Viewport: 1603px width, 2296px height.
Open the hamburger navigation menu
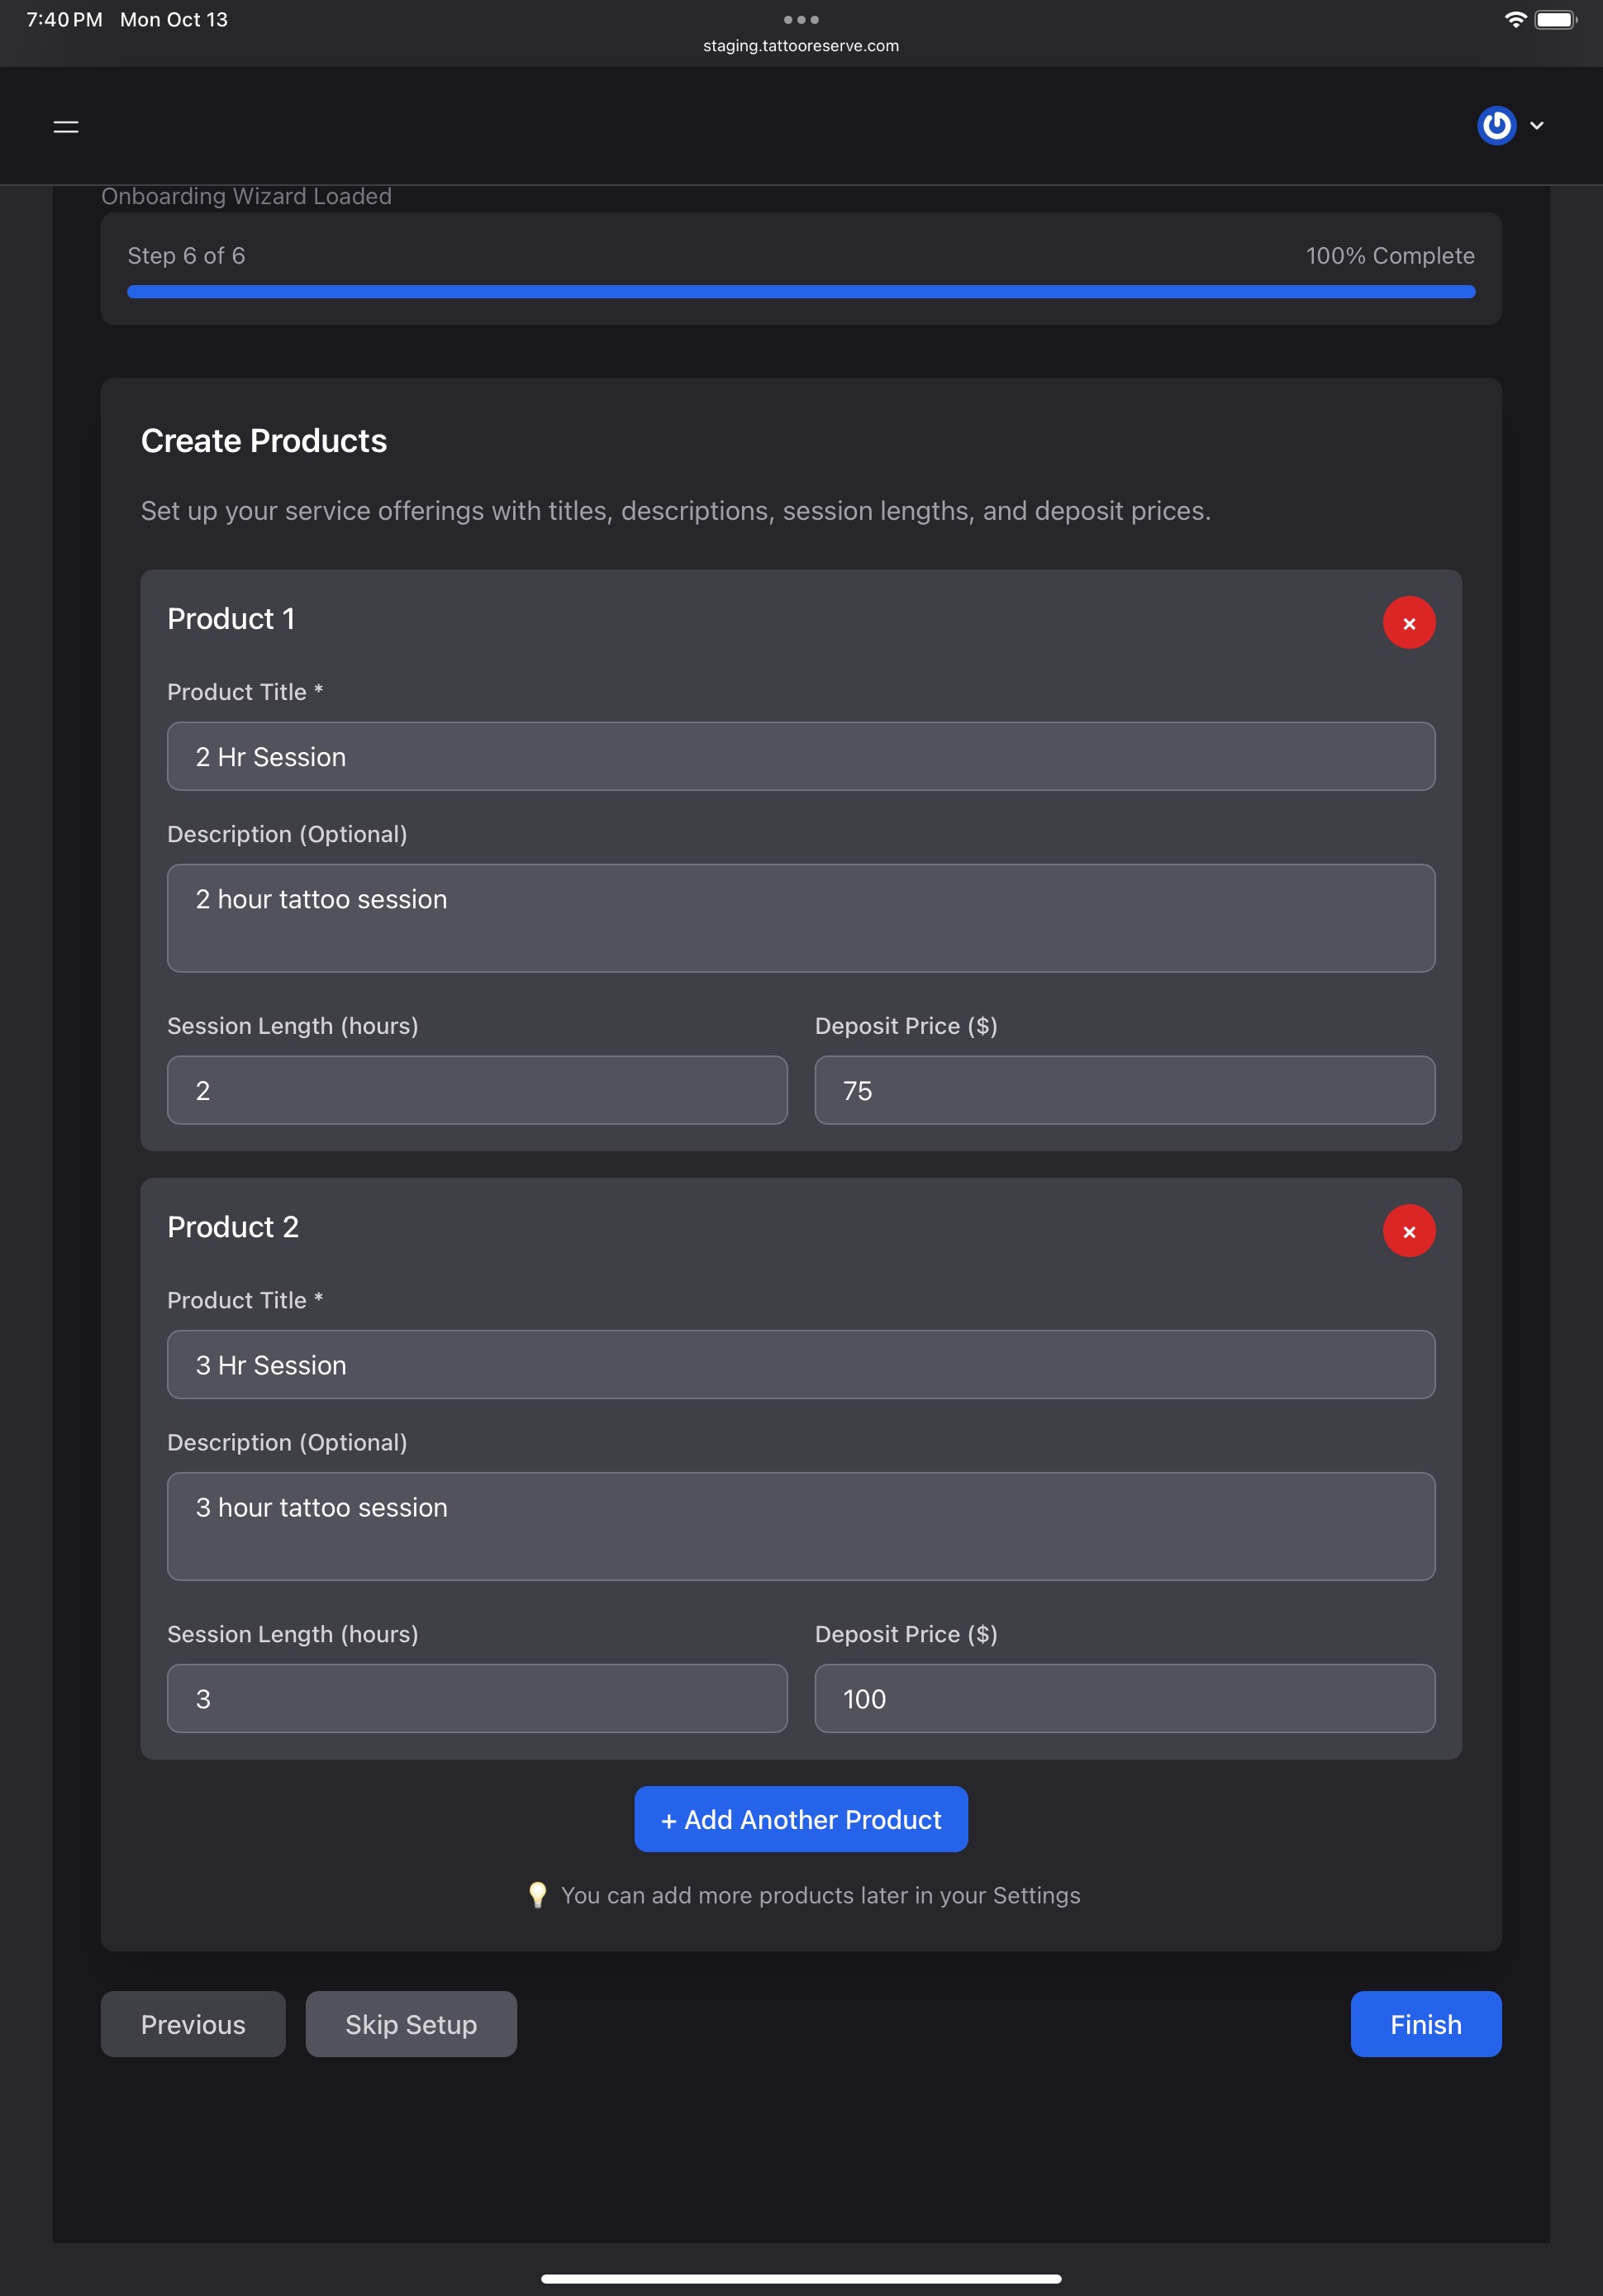66,126
